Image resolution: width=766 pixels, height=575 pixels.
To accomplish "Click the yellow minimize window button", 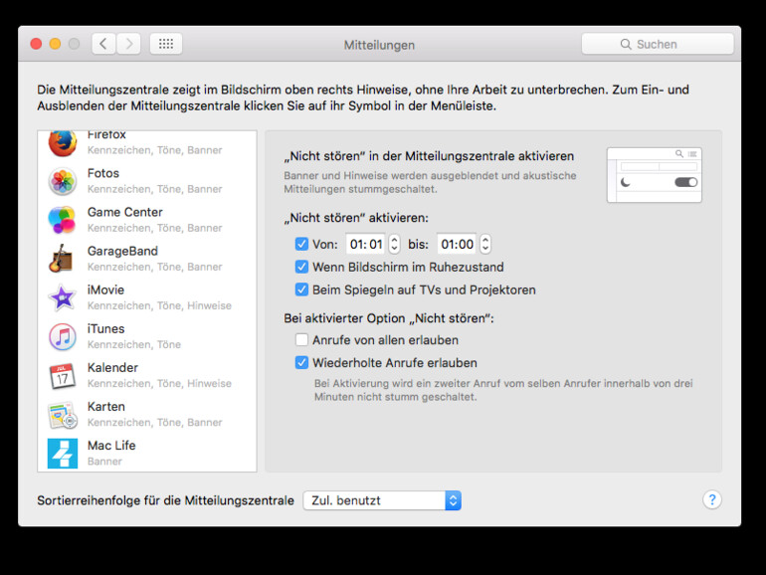I will pyautogui.click(x=55, y=44).
